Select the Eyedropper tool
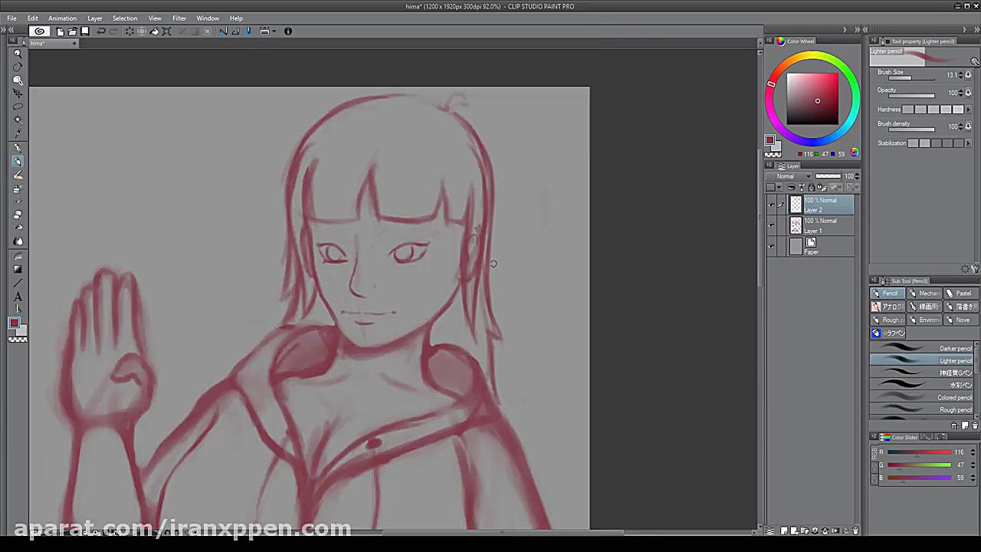Screen dimensions: 981x552 (x=18, y=133)
